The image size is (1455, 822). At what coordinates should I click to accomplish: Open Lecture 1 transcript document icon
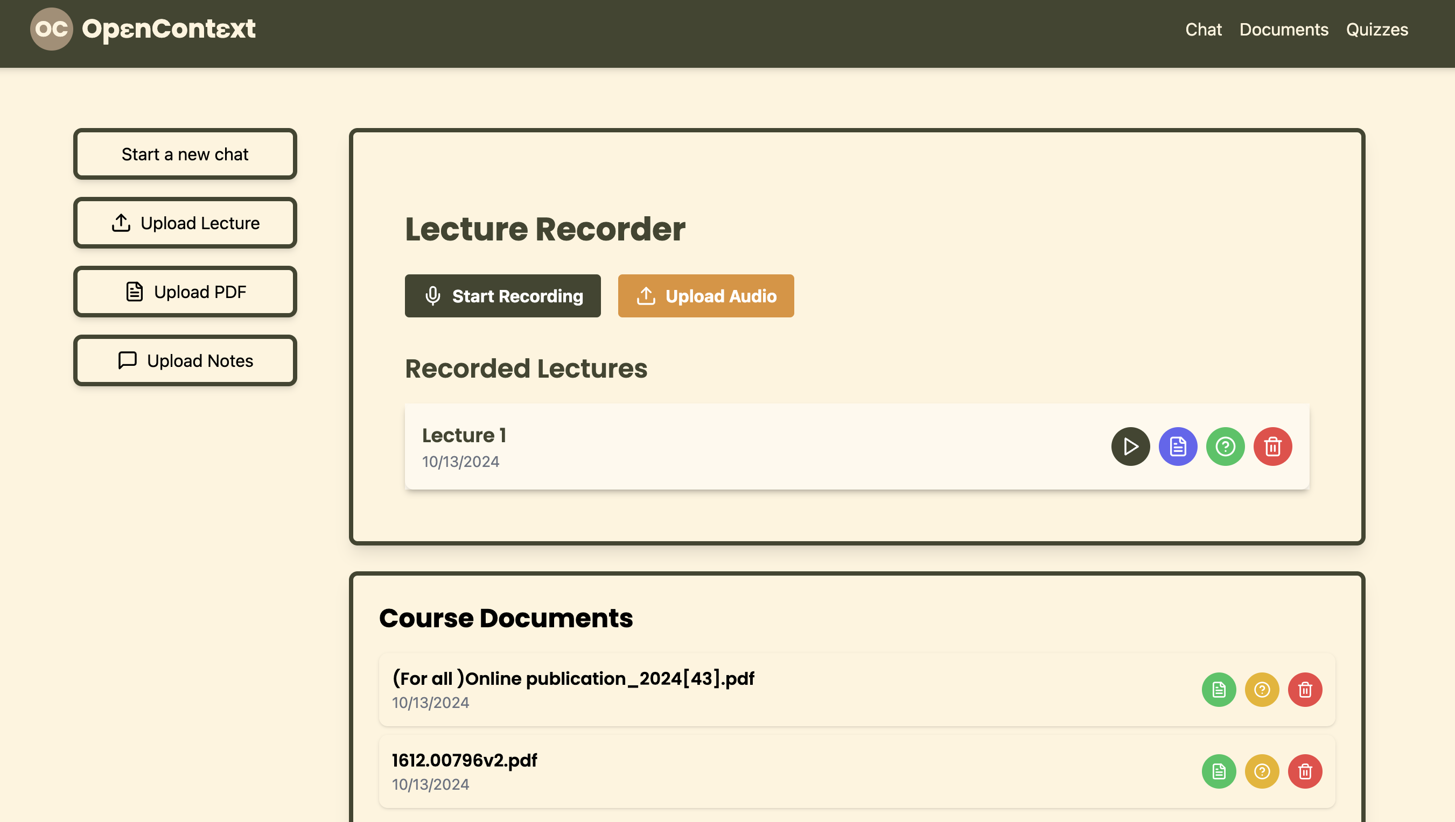[x=1178, y=447]
